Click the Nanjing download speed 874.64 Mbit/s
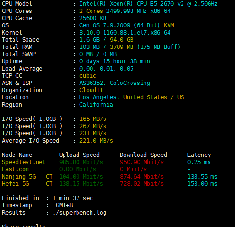 (x=142, y=177)
